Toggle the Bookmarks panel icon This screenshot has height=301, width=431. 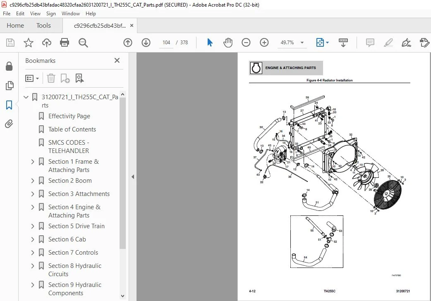[9, 105]
